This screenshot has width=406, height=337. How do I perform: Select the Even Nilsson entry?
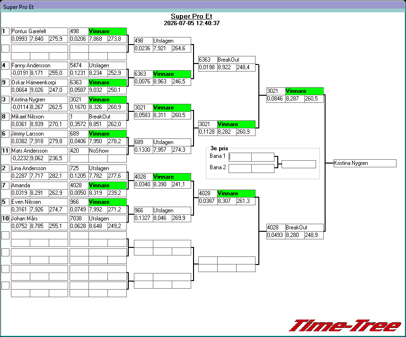click(x=39, y=202)
